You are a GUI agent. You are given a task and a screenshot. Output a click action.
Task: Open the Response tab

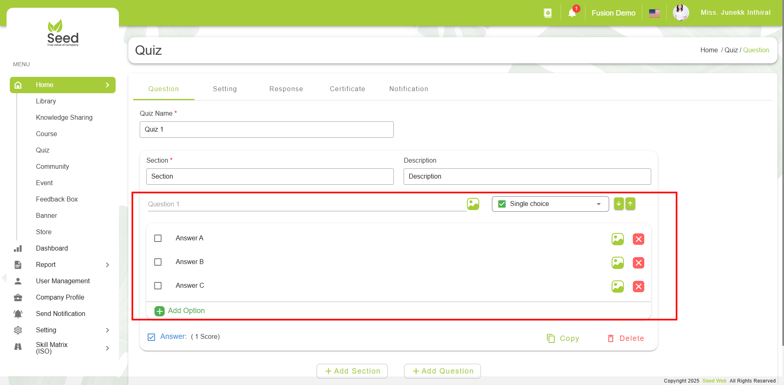pyautogui.click(x=286, y=89)
